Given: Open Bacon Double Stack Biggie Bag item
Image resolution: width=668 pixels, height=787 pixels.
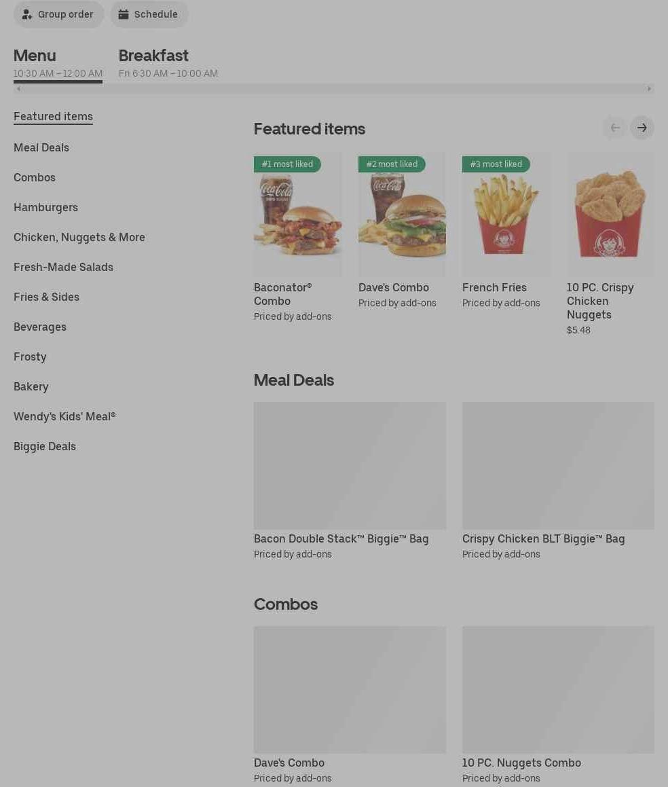Looking at the screenshot, I should tap(350, 481).
